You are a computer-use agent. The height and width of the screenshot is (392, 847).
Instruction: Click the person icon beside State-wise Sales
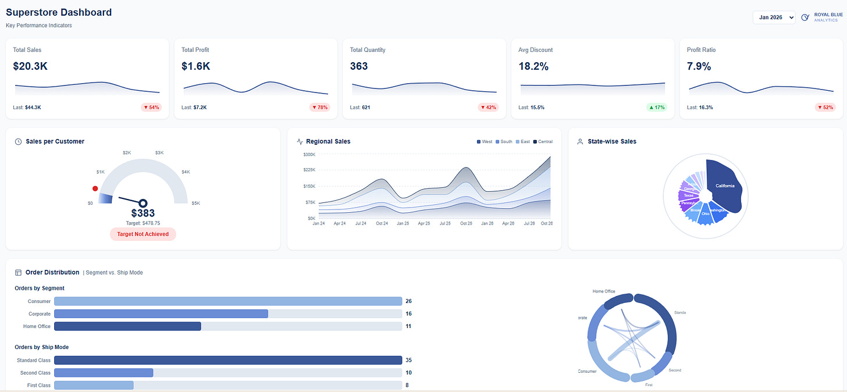580,141
